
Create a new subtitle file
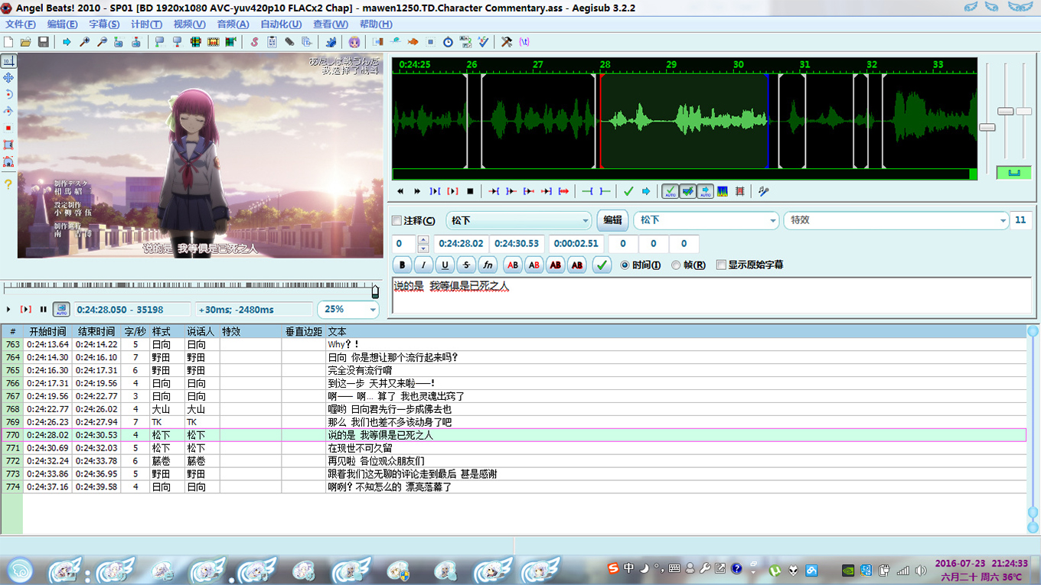[x=8, y=42]
